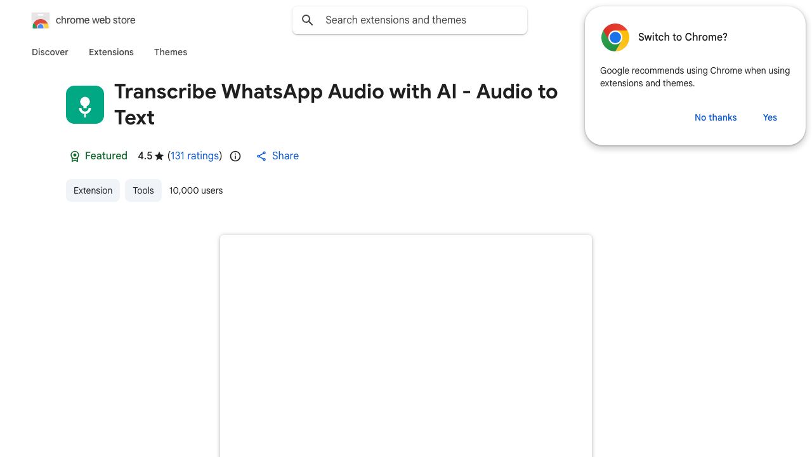812x457 pixels.
Task: Open the Extensions tab
Action: (x=111, y=52)
